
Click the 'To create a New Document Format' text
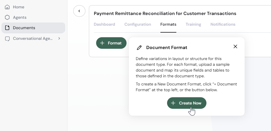pyautogui.click(x=186, y=87)
